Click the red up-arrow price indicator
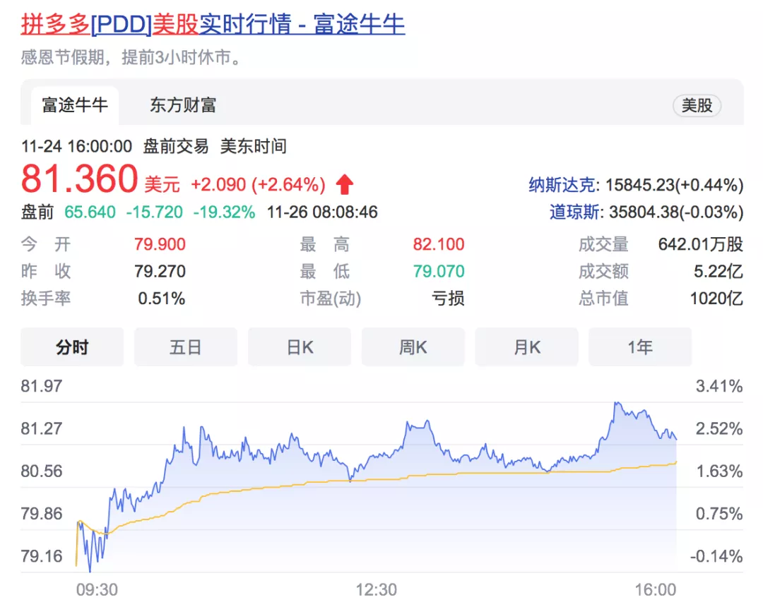 point(344,185)
